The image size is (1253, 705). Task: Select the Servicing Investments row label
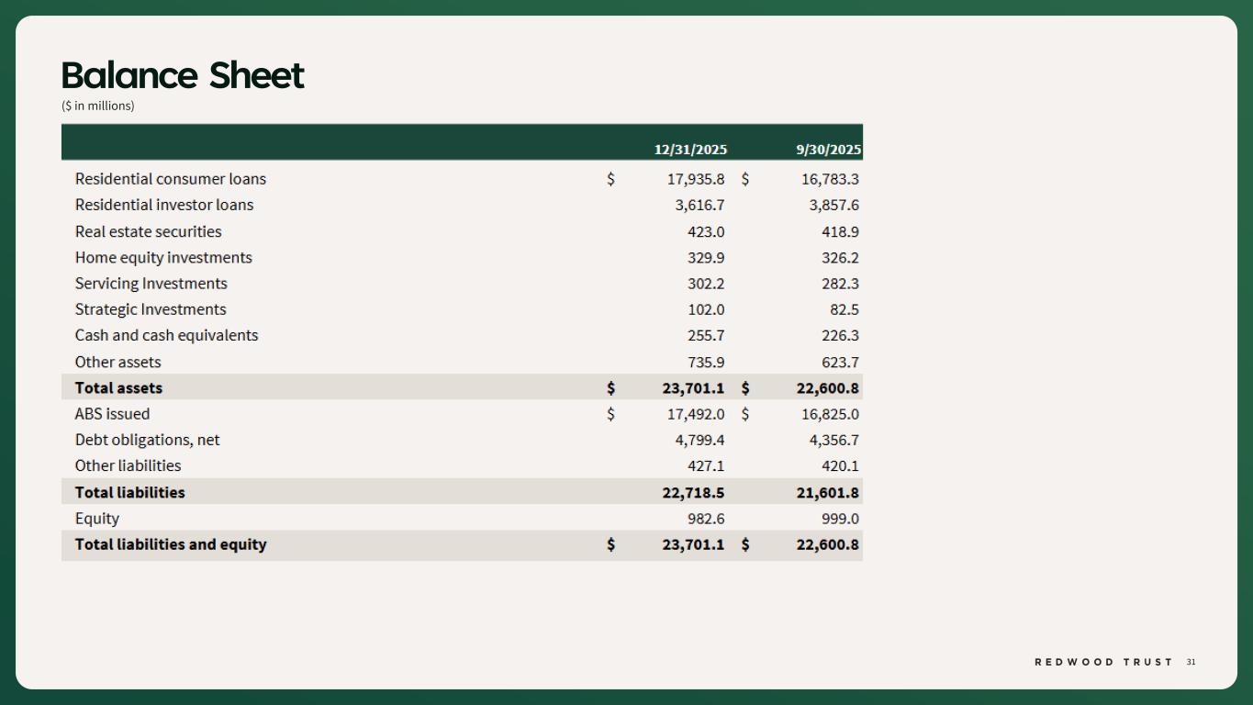[x=151, y=284]
